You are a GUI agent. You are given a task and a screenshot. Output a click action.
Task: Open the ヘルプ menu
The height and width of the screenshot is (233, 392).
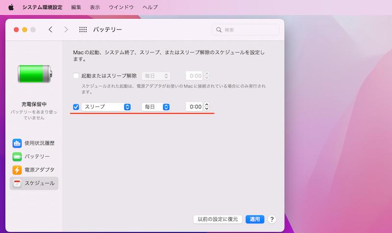tap(150, 7)
